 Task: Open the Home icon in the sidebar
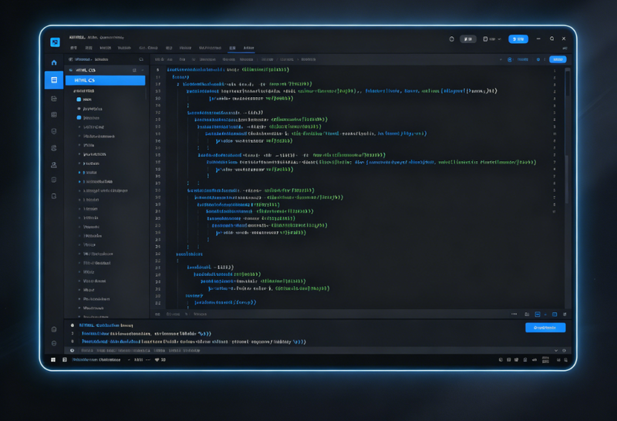[54, 62]
